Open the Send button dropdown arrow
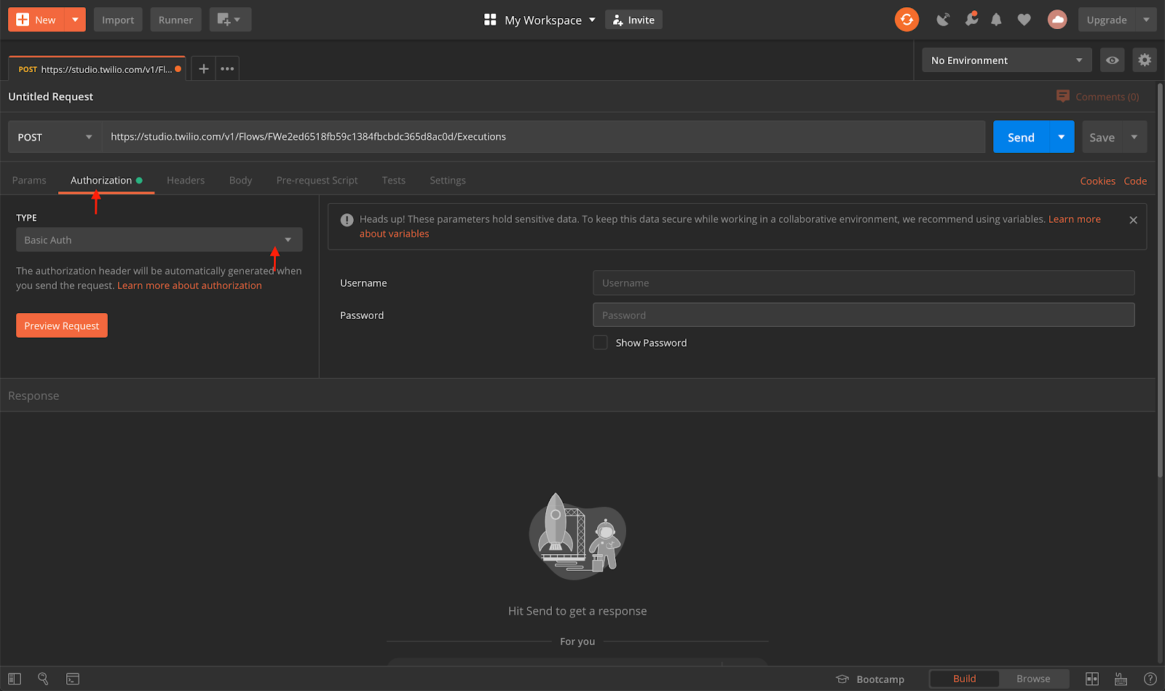 click(x=1062, y=137)
